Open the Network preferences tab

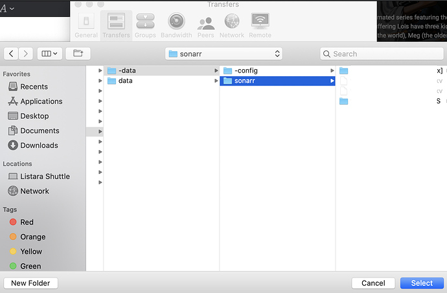tap(231, 25)
